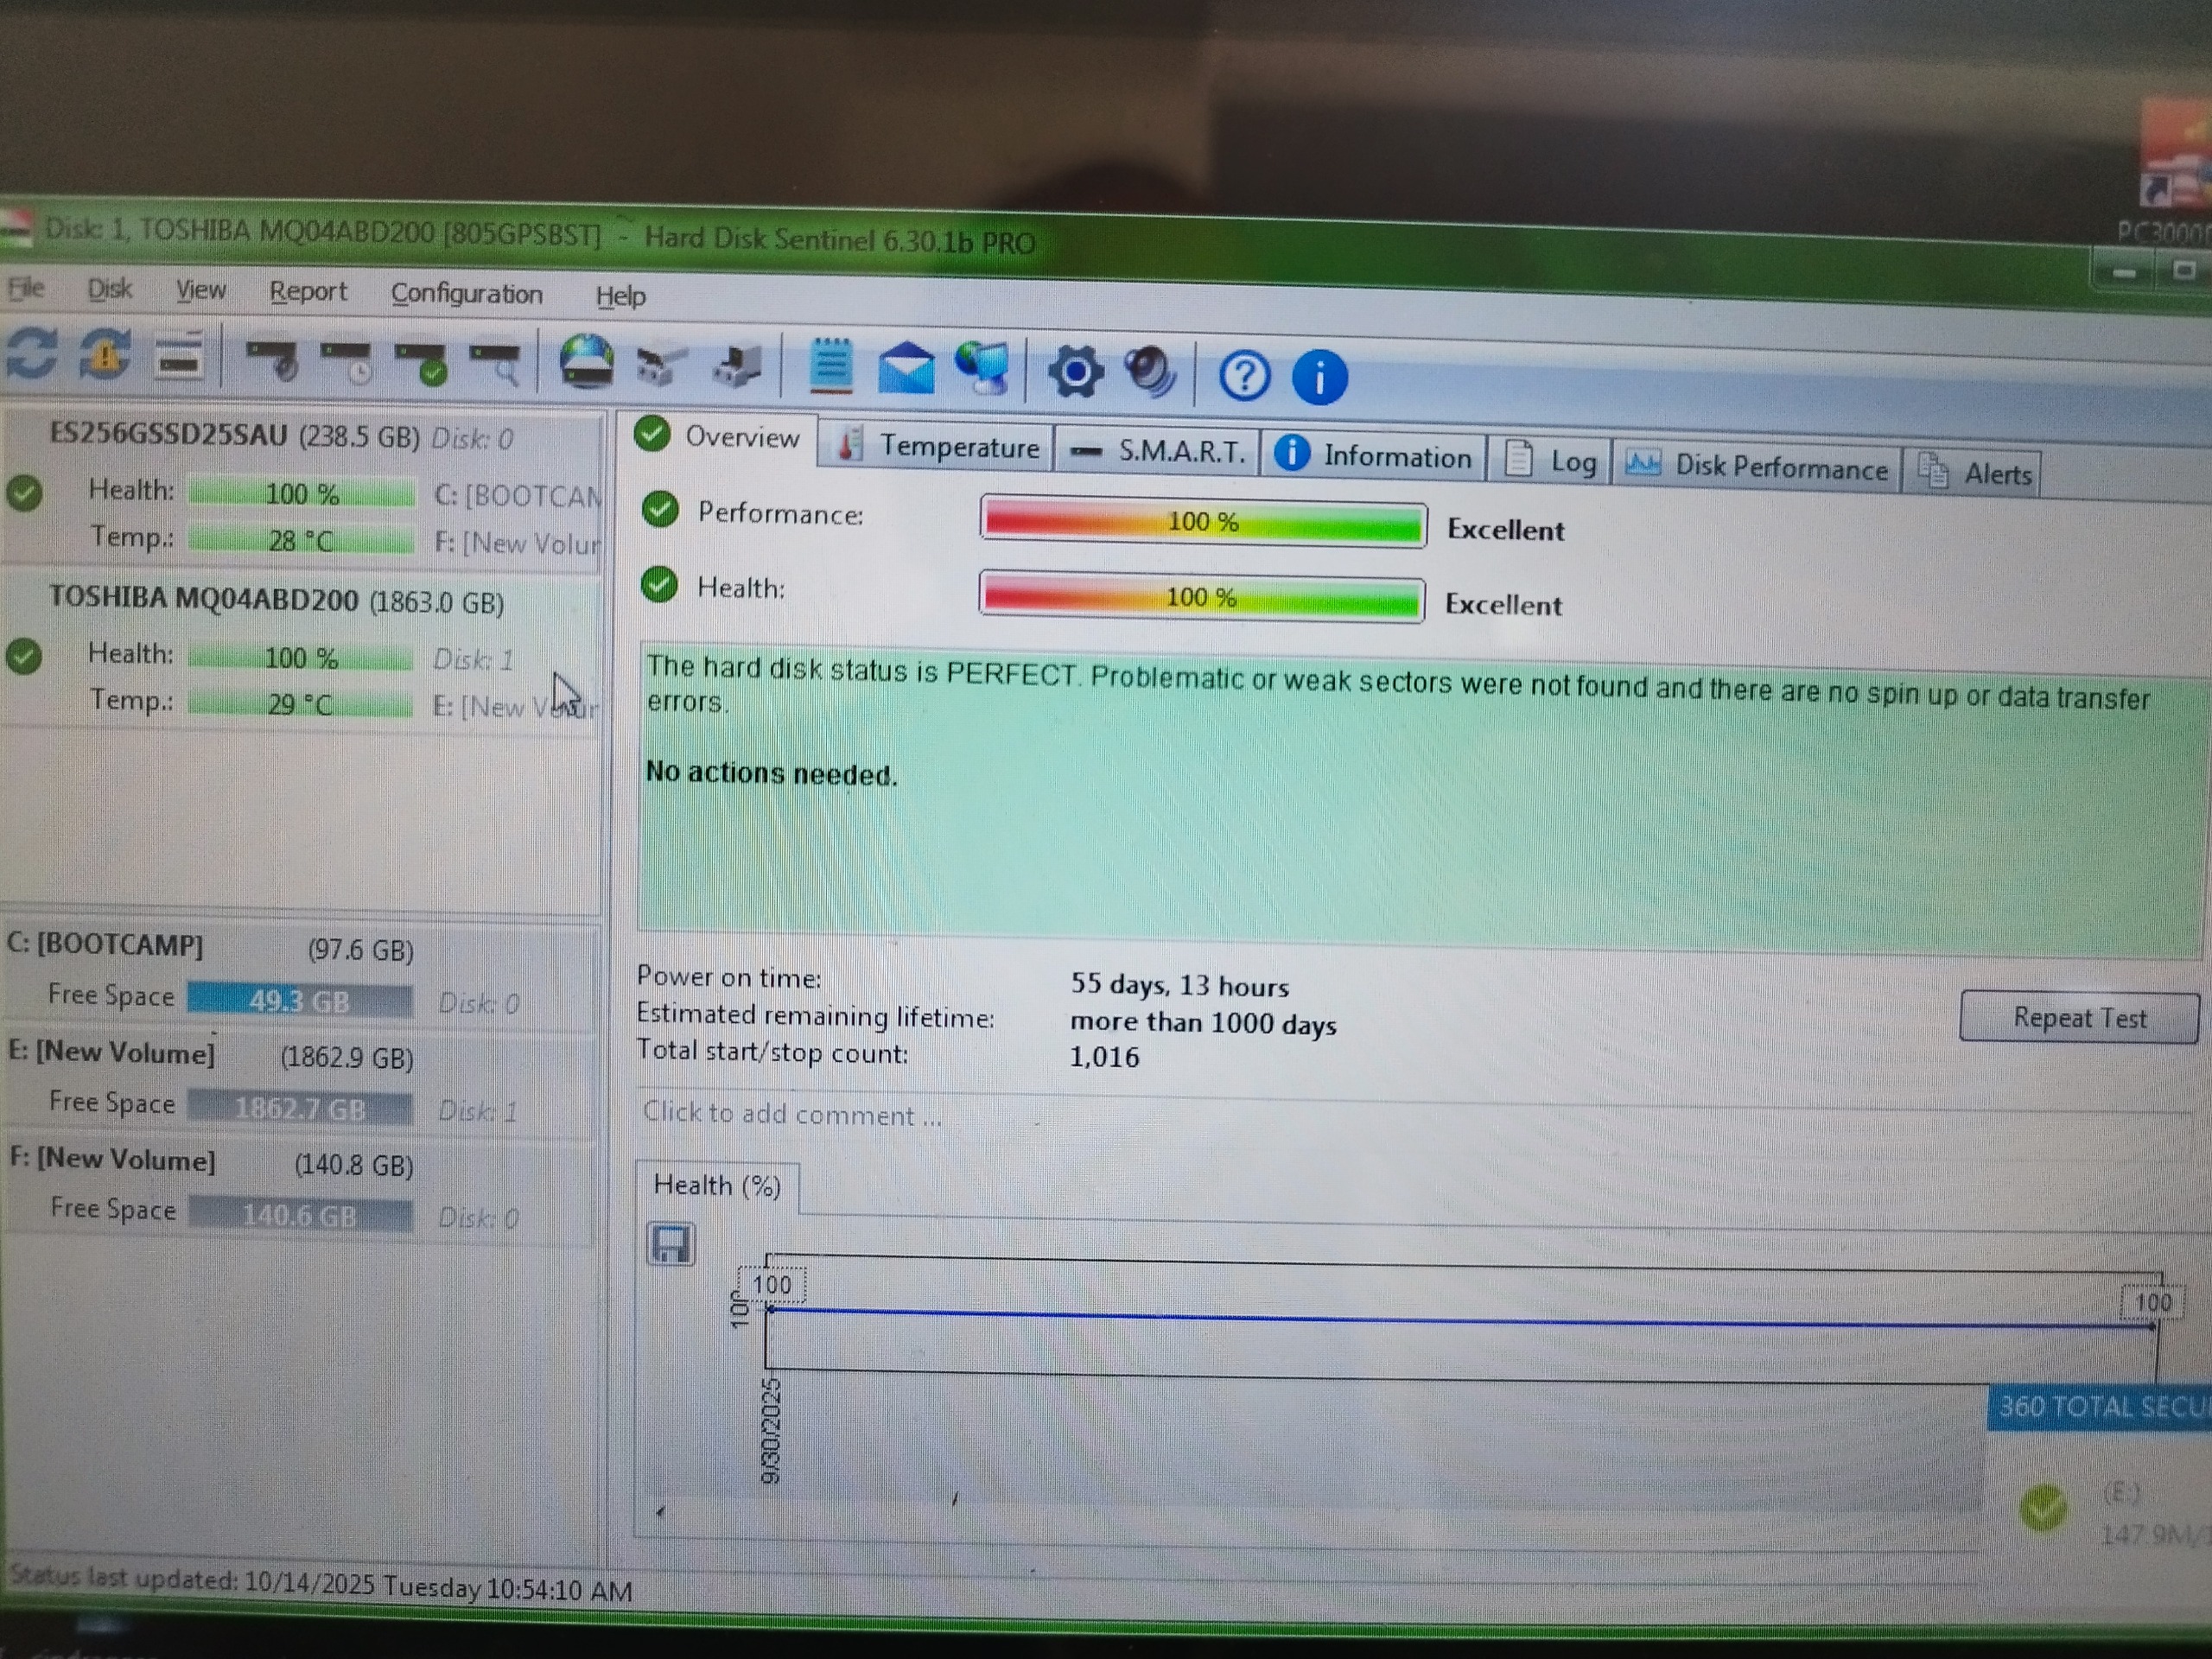Viewport: 2212px width, 1659px height.
Task: Click the add comment field
Action: [792, 1114]
